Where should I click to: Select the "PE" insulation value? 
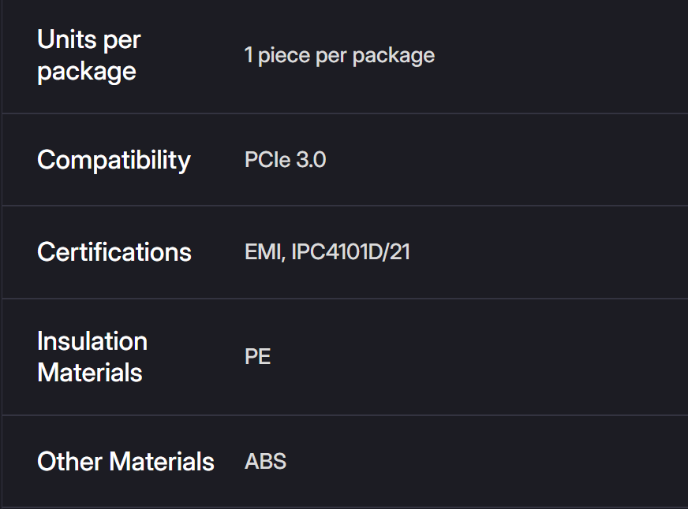pyautogui.click(x=258, y=357)
